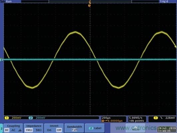Click the channel 2 badge in Label button
The height and width of the screenshot is (133, 177).
[91, 128]
